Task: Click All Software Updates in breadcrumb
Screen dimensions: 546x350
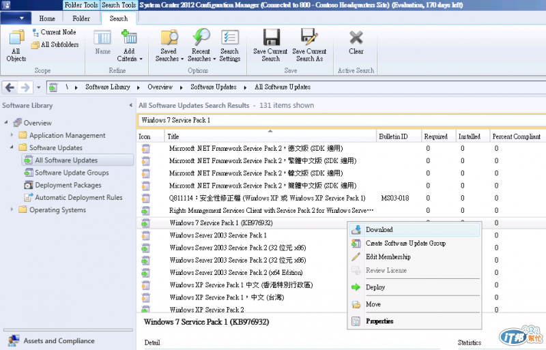Action: pyautogui.click(x=283, y=87)
